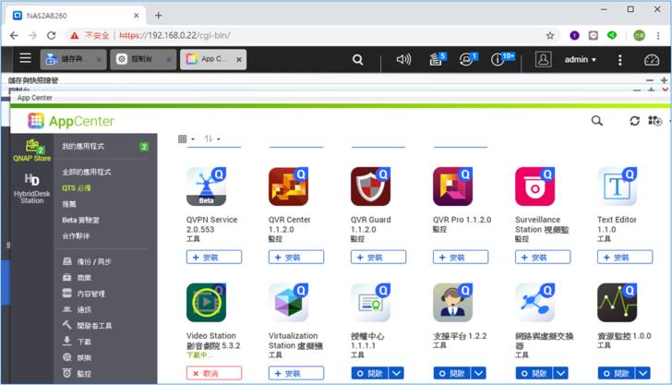Screen dimensions: 672x385
Task: Select the 監控 category
Action: tap(78, 373)
